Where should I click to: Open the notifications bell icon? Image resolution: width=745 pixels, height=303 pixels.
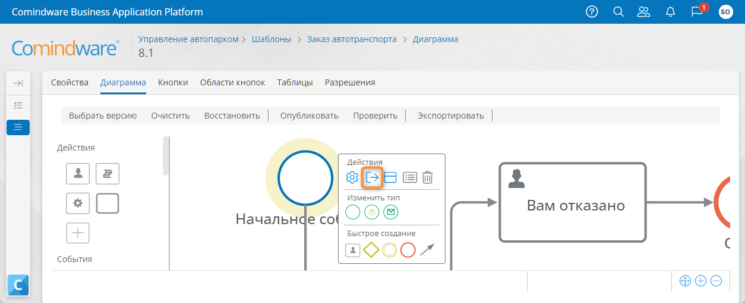coord(671,12)
